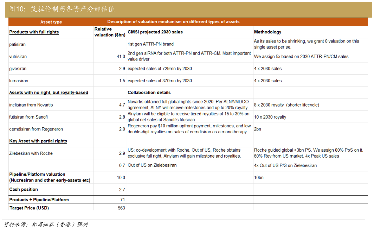This screenshot has height=229, width=374.
Task: Select the 'Cash position' value 2.7
Action: pyautogui.click(x=122, y=190)
